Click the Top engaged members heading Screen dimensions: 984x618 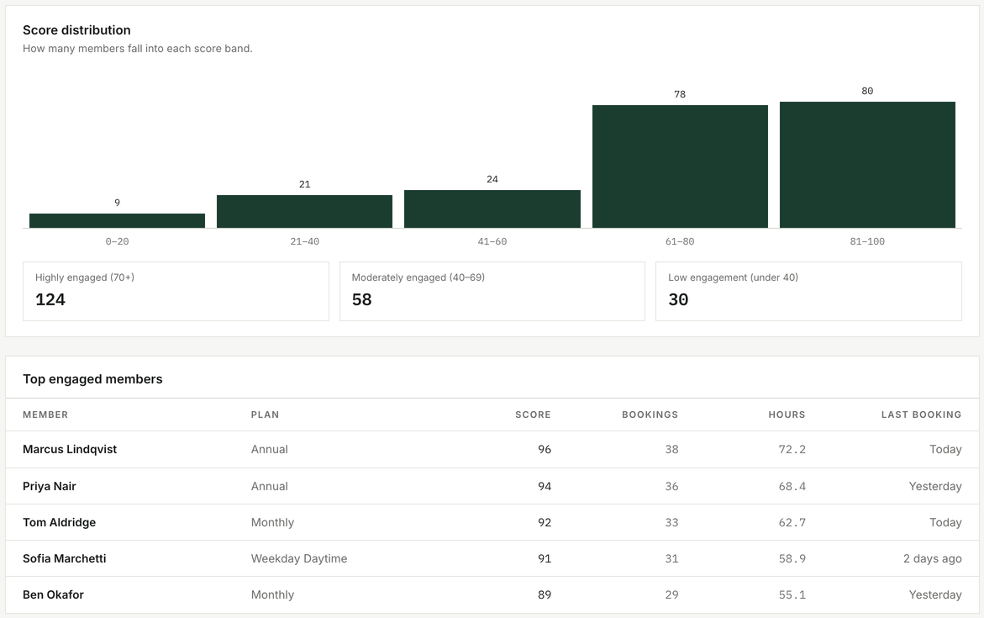[x=92, y=379]
